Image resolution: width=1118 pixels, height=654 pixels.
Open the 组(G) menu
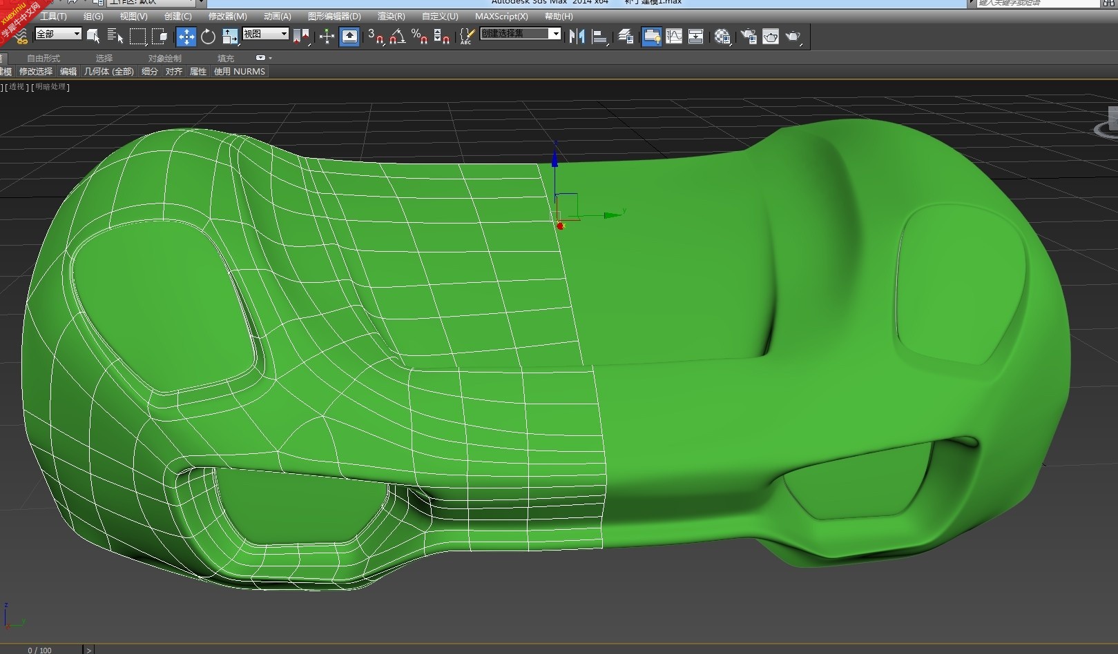point(93,16)
